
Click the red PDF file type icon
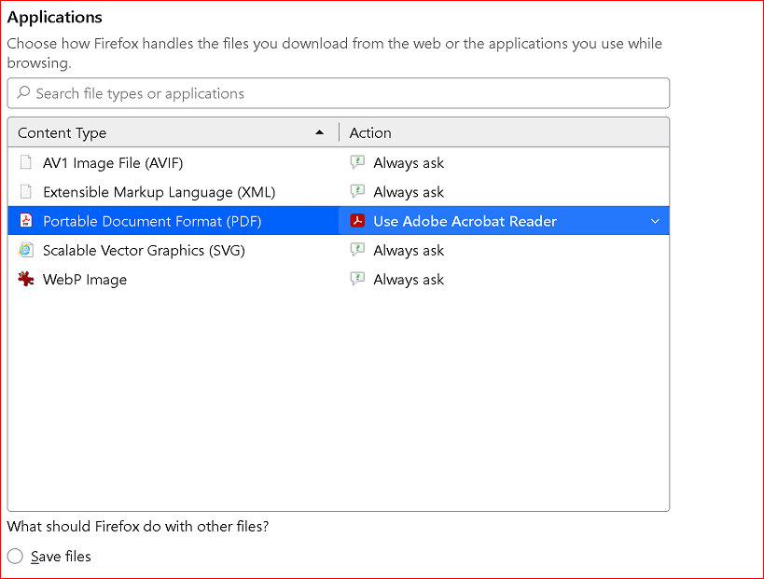(26, 221)
